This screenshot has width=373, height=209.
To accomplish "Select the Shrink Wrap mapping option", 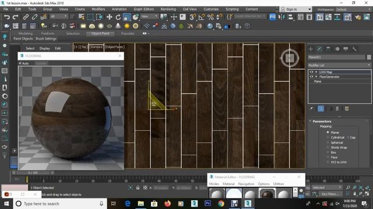I will (x=328, y=147).
